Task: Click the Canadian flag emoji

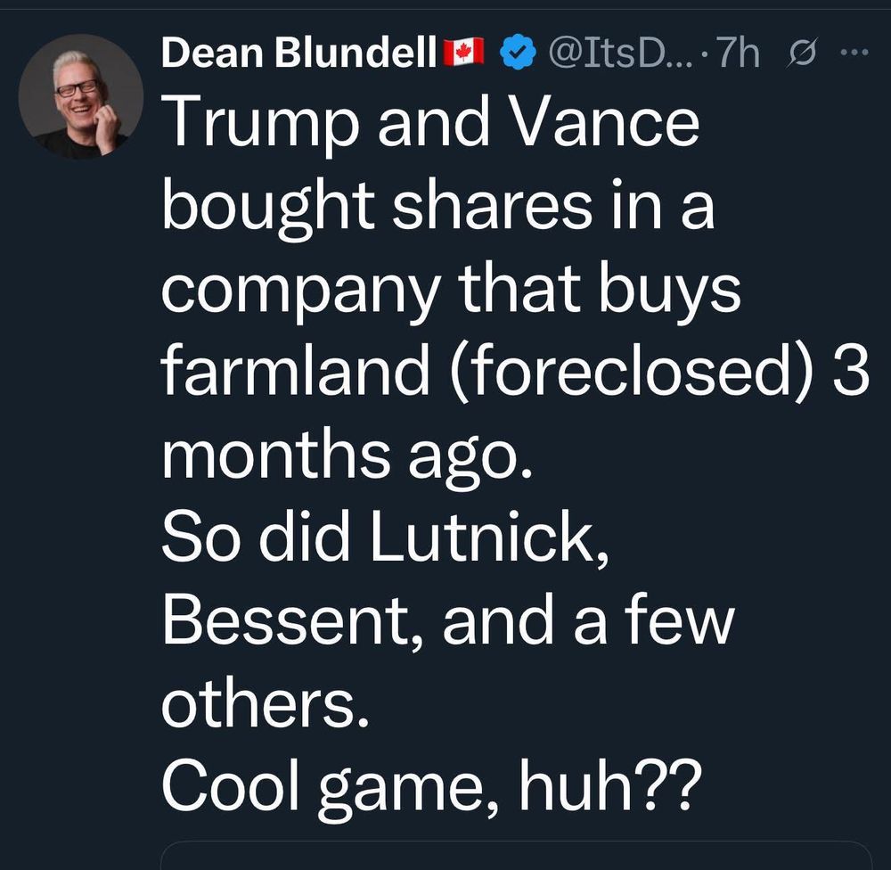Action: 462,54
